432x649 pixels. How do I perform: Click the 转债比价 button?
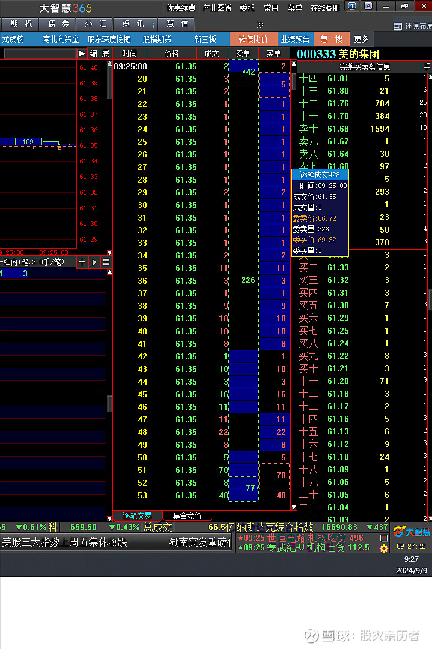(253, 39)
